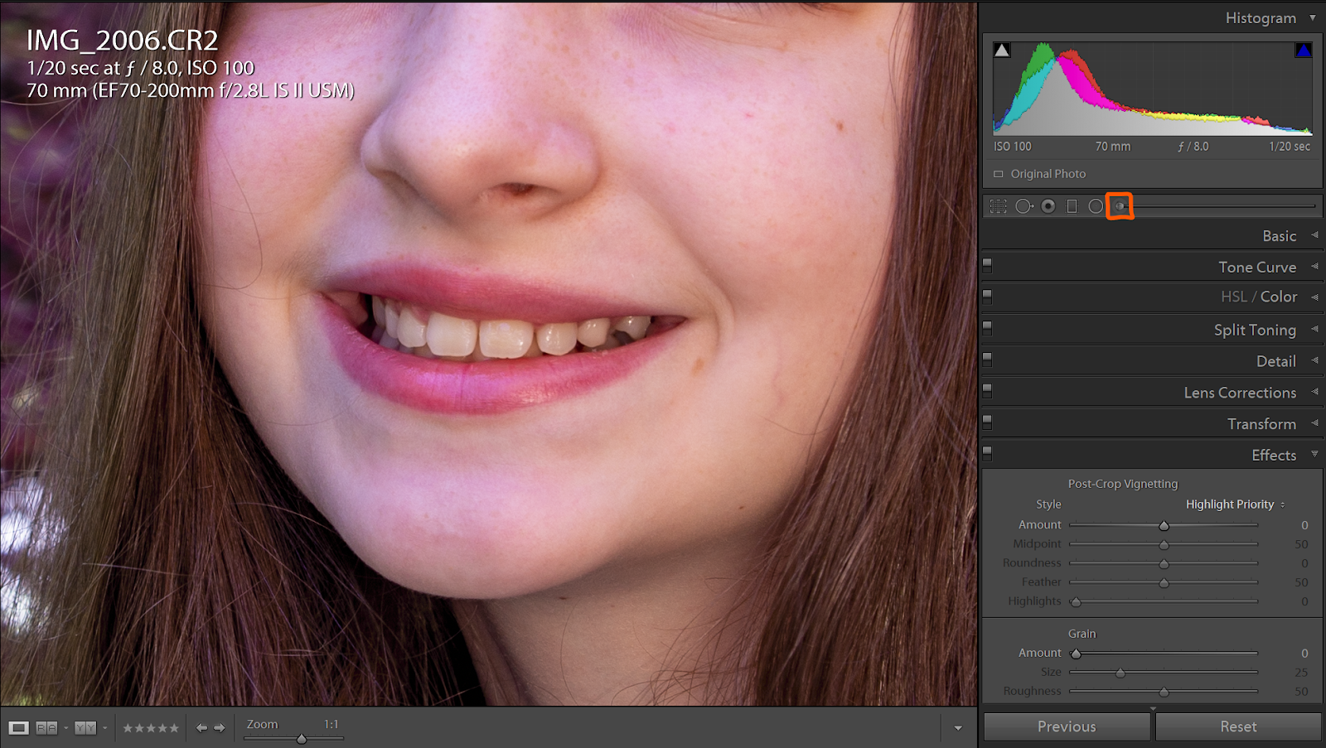1326x748 pixels.
Task: Select the Spot Removal tool
Action: tap(1023, 205)
